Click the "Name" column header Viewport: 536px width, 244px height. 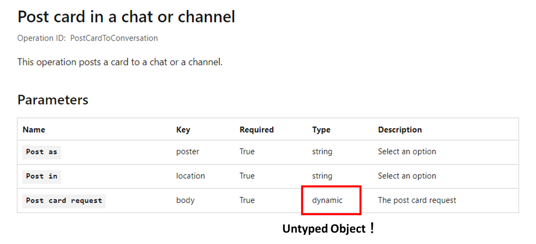(x=34, y=130)
